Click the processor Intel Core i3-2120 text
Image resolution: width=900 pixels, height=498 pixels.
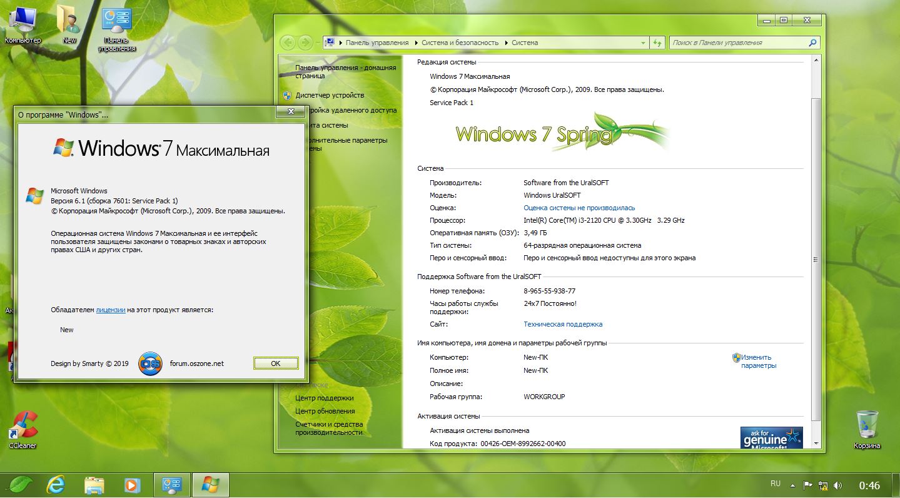click(x=604, y=220)
